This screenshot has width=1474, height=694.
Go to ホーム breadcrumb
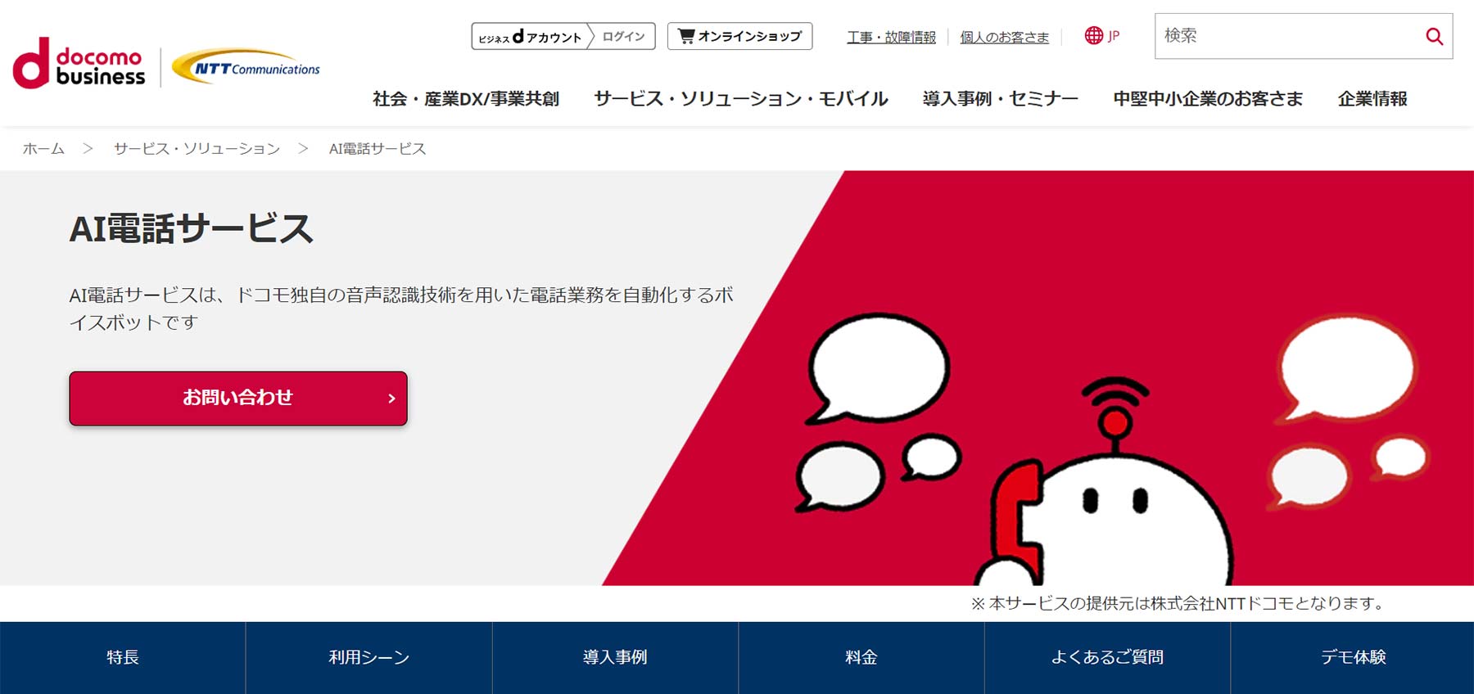coord(43,149)
